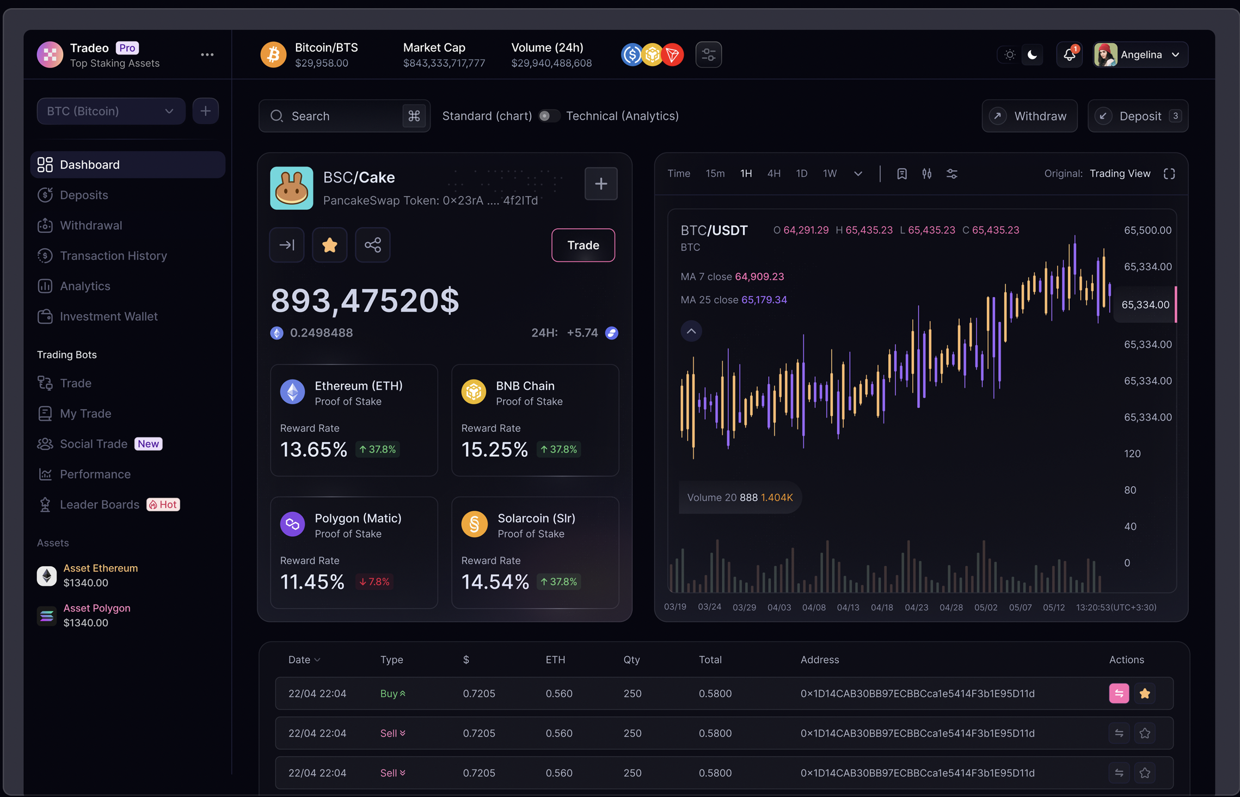Open candlestick indicators icon in chart toolbar
Image resolution: width=1240 pixels, height=797 pixels.
point(926,174)
